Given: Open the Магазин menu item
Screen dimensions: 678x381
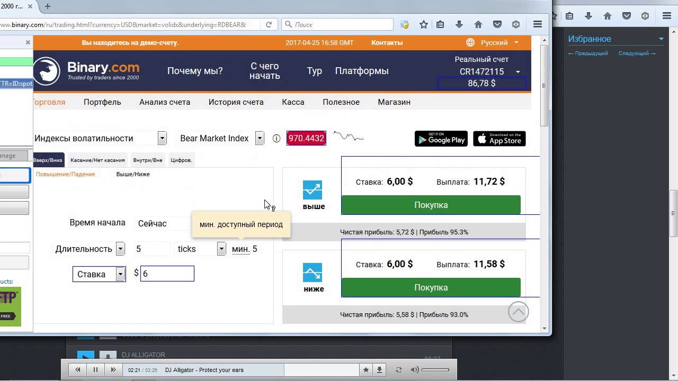Looking at the screenshot, I should (x=394, y=102).
